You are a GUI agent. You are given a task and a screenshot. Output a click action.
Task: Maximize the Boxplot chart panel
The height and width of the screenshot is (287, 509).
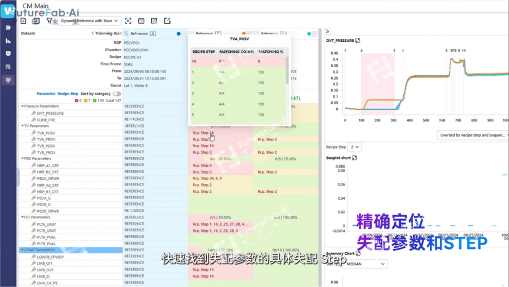coord(355,158)
